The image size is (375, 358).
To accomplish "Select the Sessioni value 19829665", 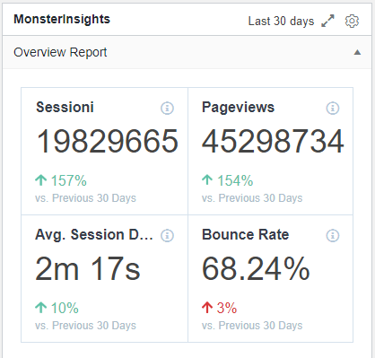I will [108, 141].
